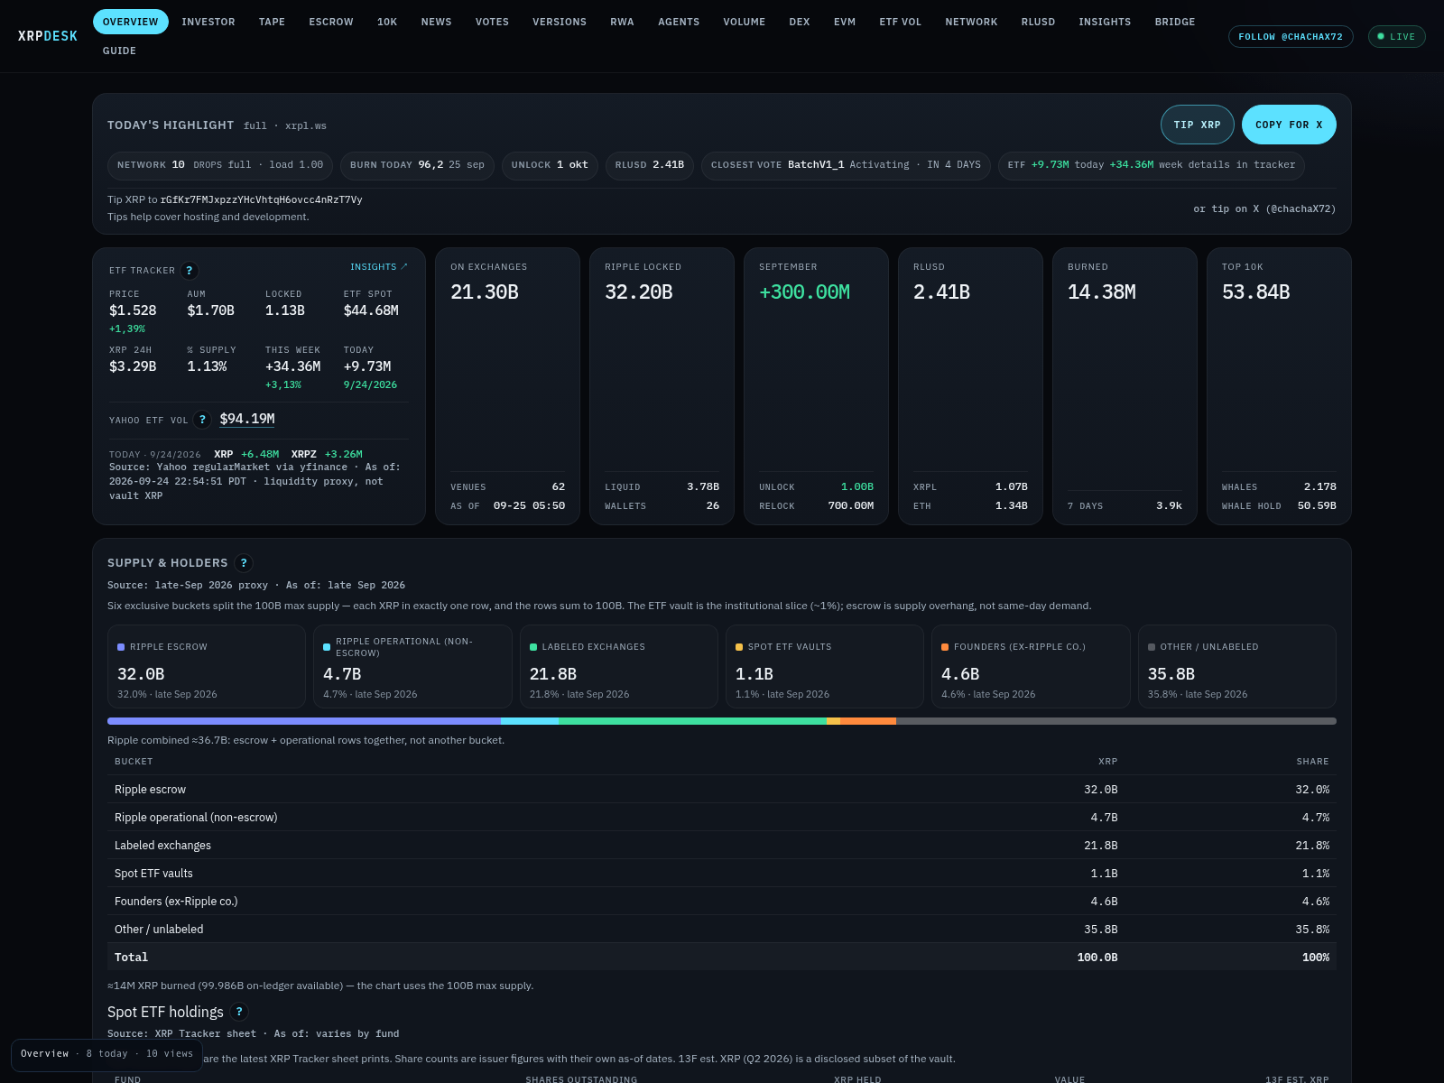The image size is (1444, 1083).
Task: Open the Versions tab
Action: pyautogui.click(x=560, y=22)
